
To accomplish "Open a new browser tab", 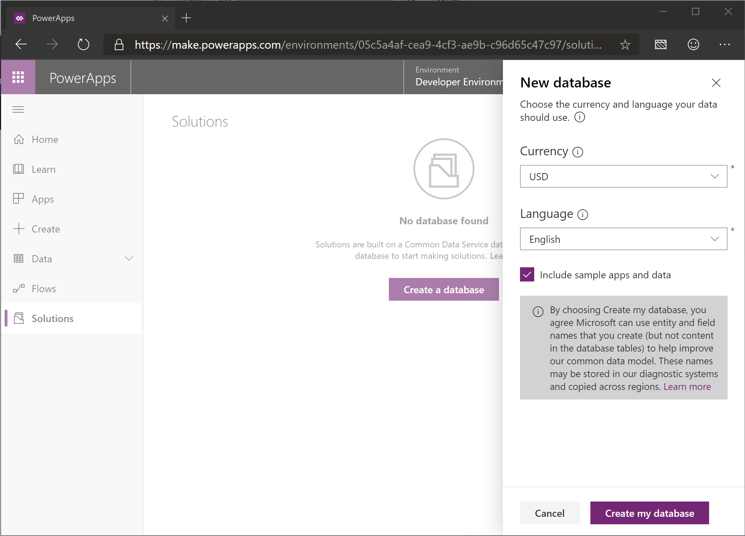I will [x=186, y=18].
